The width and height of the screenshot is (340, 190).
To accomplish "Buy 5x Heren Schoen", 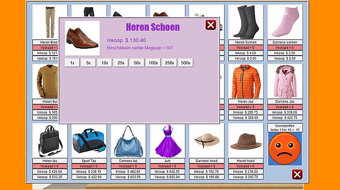I will tap(88, 63).
